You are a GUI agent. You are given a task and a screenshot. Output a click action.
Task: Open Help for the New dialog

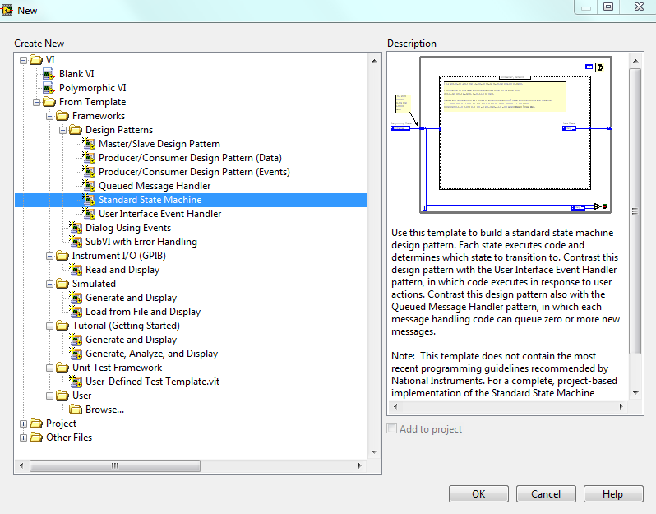pos(613,494)
